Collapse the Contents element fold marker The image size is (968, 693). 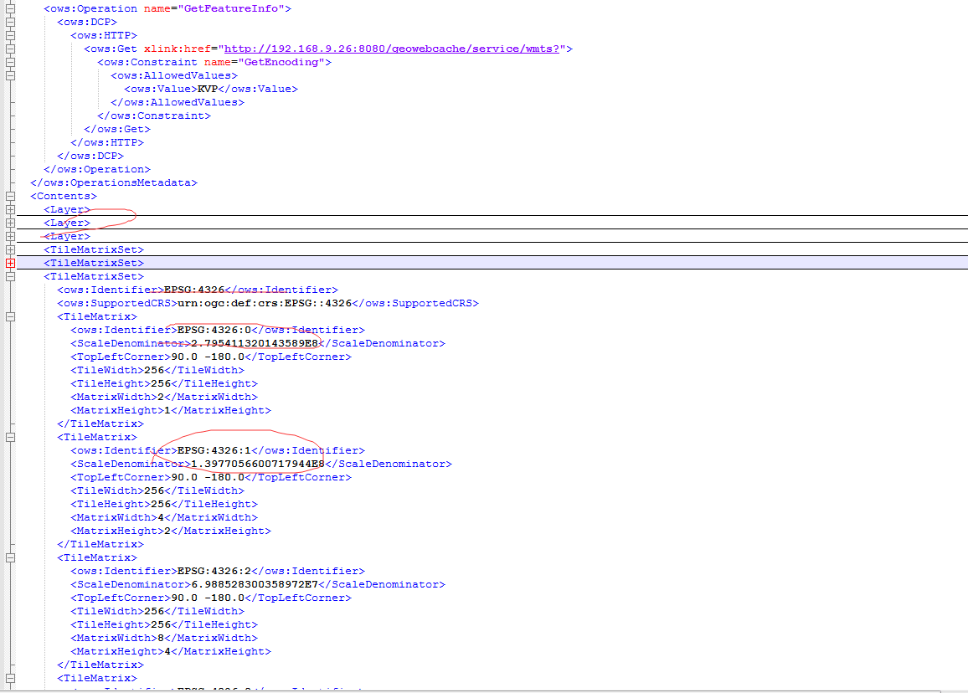10,196
